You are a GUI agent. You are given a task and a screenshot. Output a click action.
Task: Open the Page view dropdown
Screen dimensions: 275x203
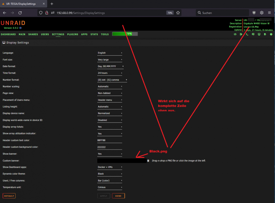point(110,93)
